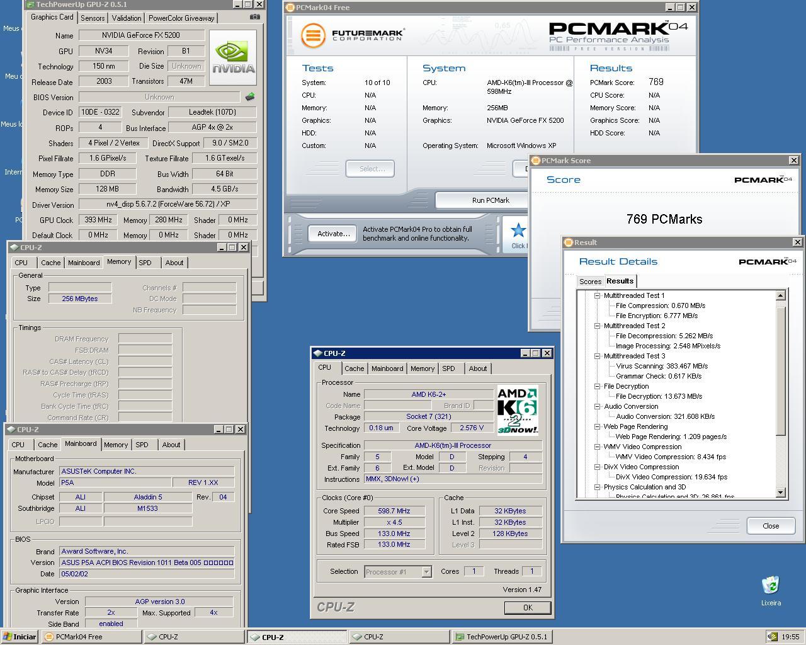Viewport: 806px width, 645px height.
Task: Switch to PCMark04 Free taskbar button
Action: (91, 637)
